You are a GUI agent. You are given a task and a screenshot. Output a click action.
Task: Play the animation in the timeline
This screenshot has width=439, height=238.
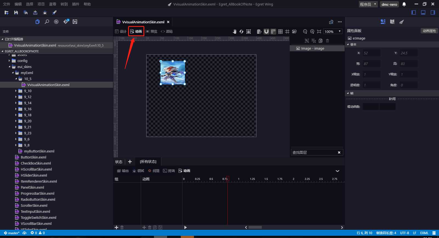(x=185, y=227)
